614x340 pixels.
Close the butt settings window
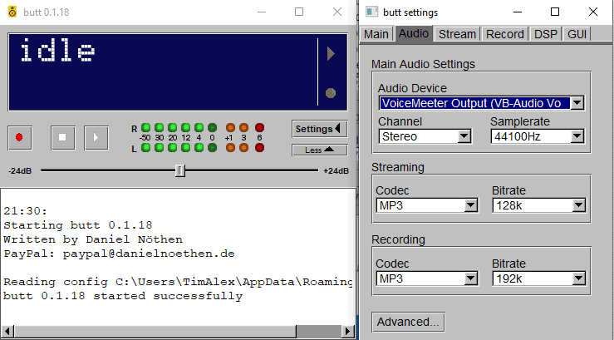click(x=593, y=12)
